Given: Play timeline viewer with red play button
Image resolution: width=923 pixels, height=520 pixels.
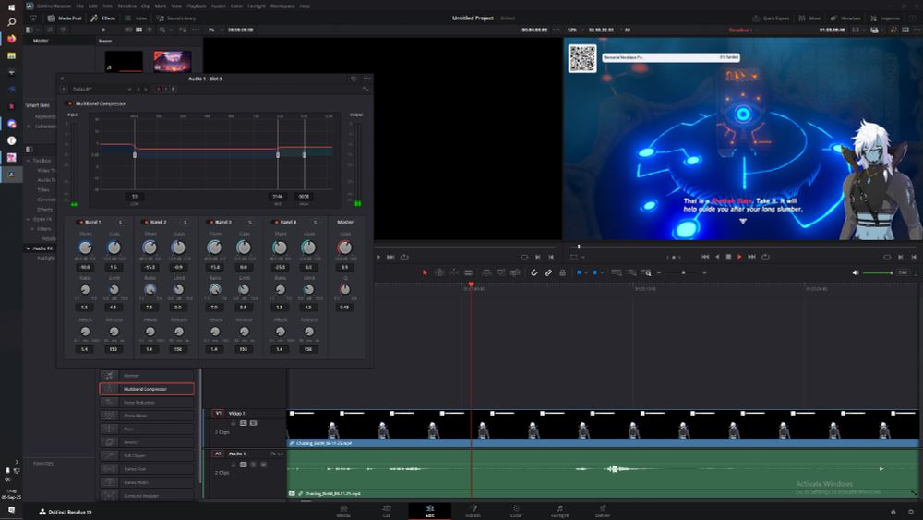Looking at the screenshot, I should click(740, 257).
